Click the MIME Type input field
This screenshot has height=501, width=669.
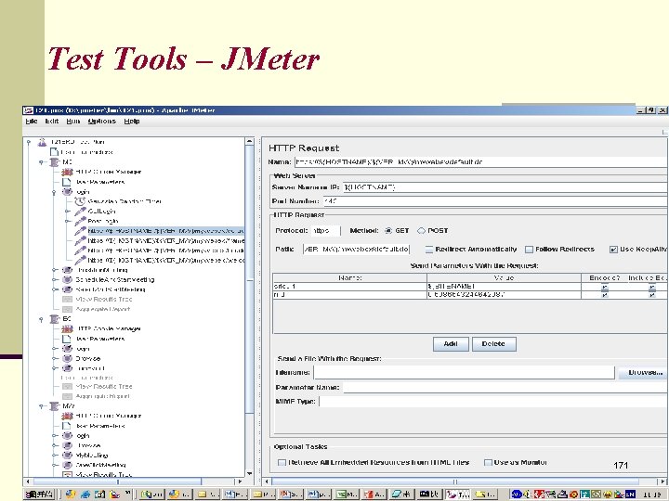click(492, 402)
